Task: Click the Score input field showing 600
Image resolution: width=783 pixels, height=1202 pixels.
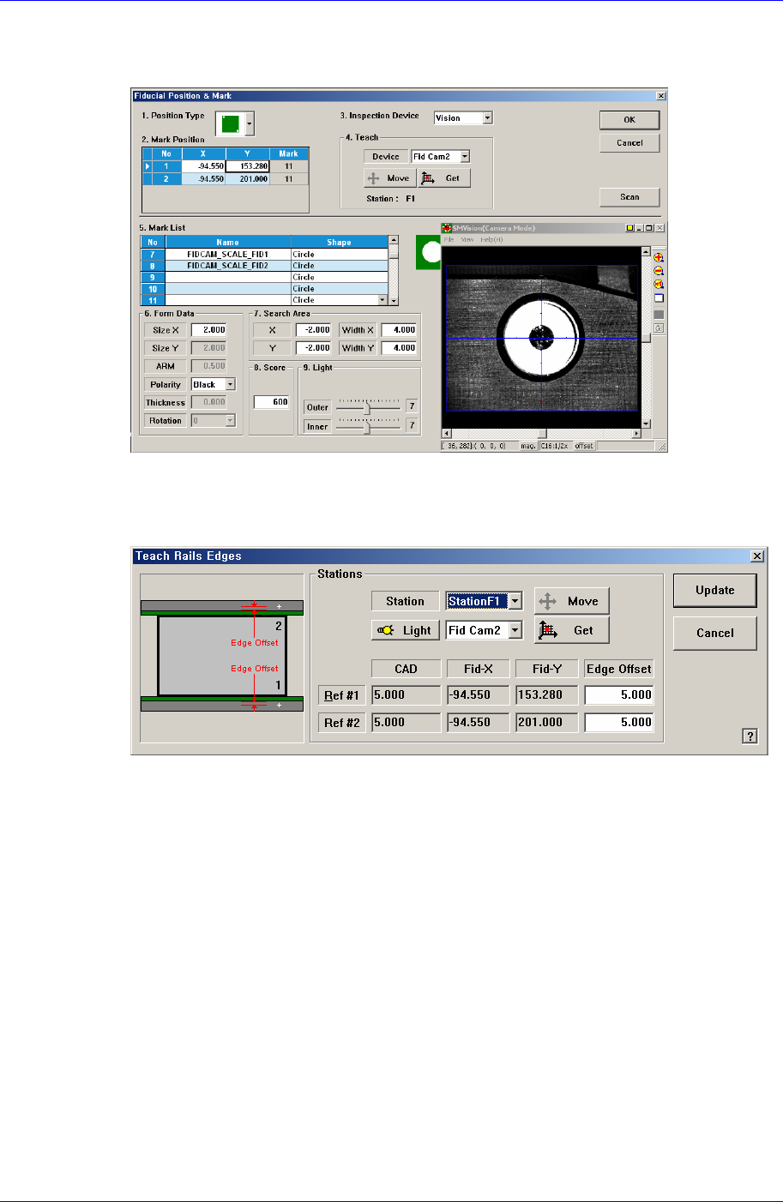Action: click(271, 402)
